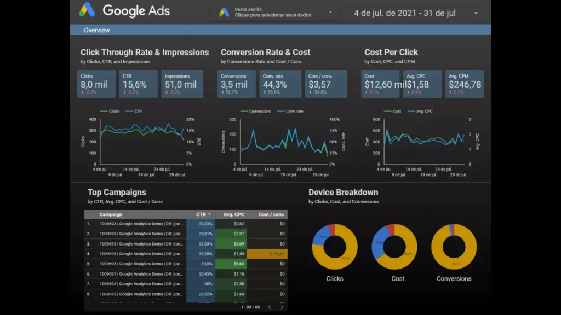Click the CTR scorecard 15,6%
Image resolution: width=561 pixels, height=315 pixels.
point(139,84)
